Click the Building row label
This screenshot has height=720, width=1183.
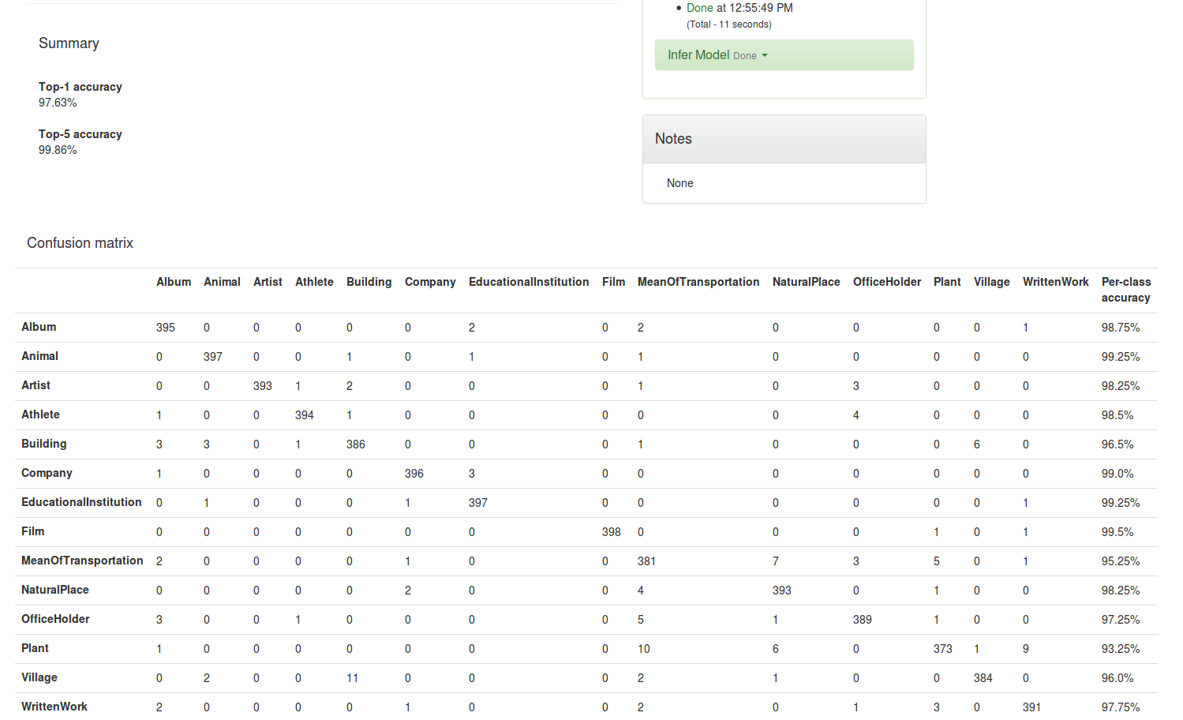coord(44,444)
